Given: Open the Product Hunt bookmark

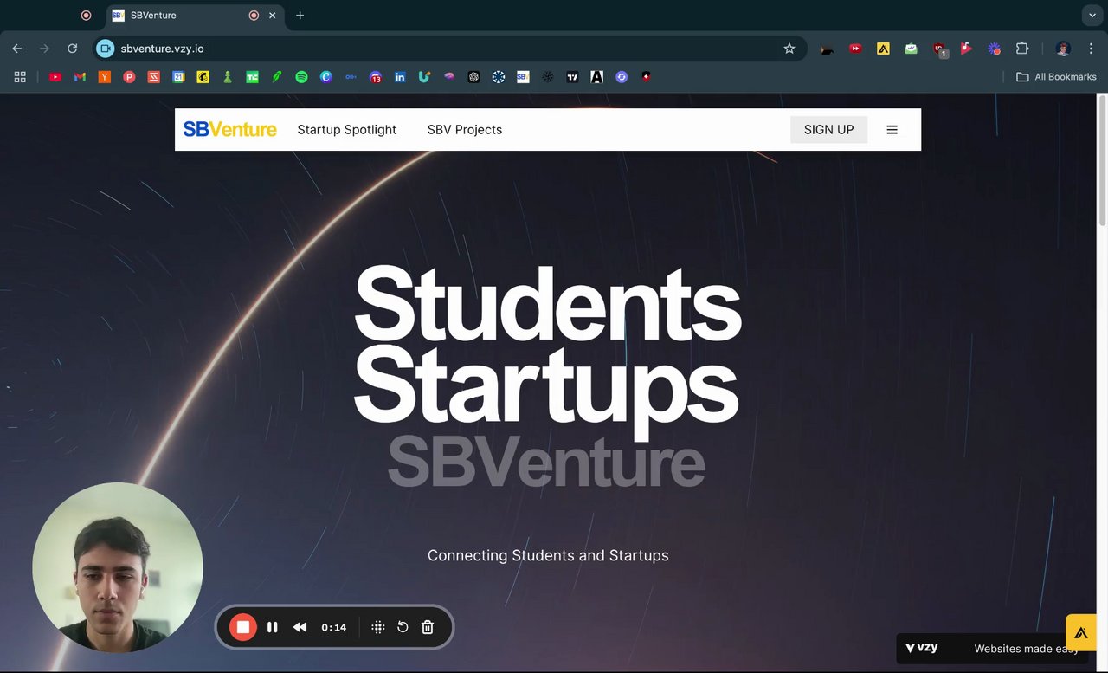Looking at the screenshot, I should tap(129, 77).
